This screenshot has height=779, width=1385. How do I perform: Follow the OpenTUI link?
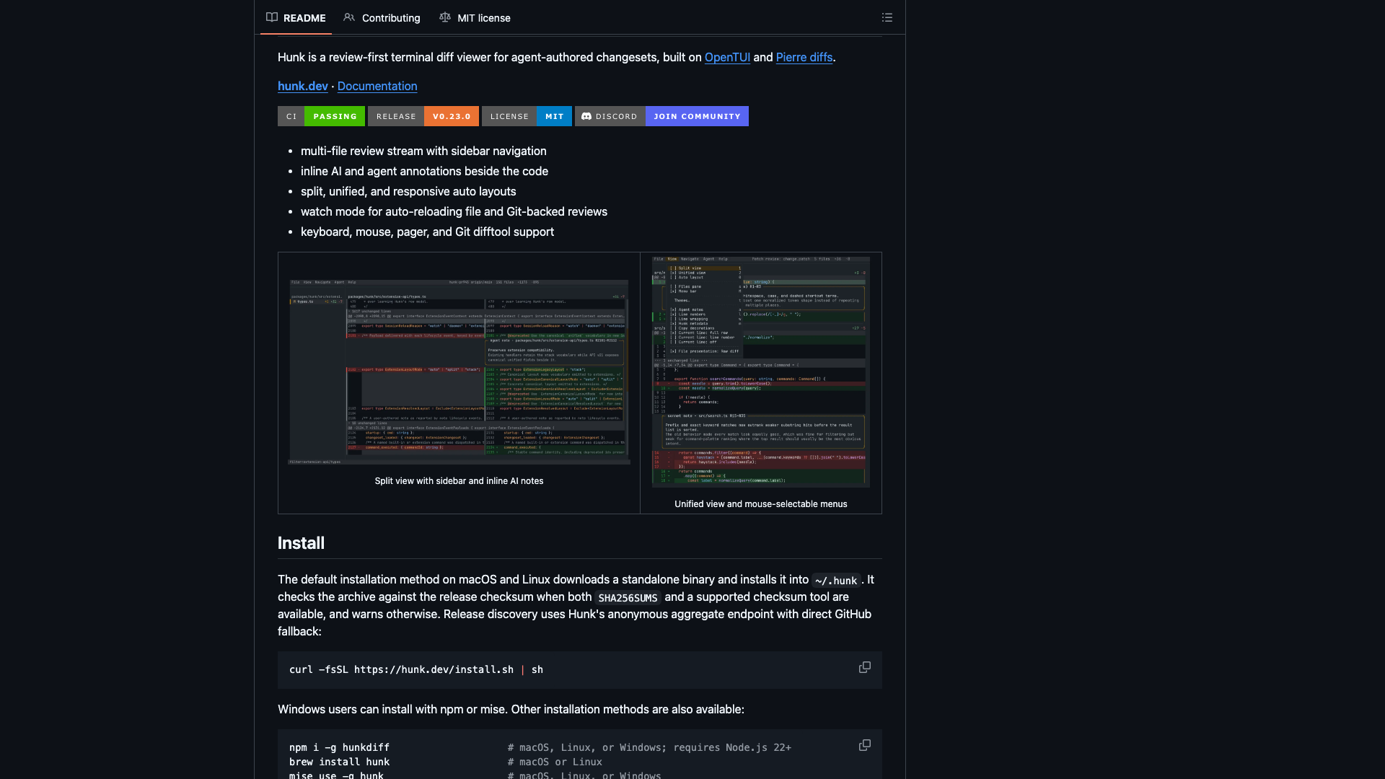click(727, 57)
